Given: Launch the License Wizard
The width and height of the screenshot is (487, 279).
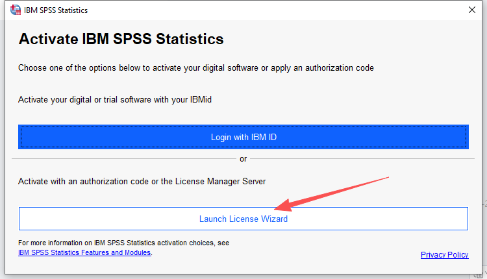Looking at the screenshot, I should coord(243,219).
